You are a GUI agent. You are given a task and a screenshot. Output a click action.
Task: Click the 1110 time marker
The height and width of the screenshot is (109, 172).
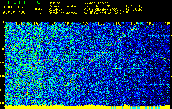(x=167, y=23)
